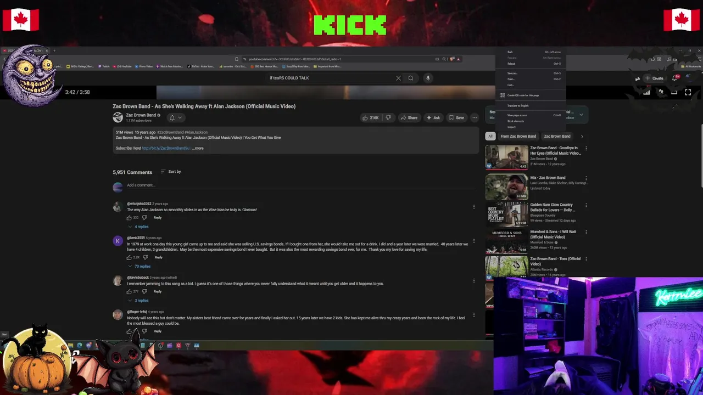
Task: Dislike the Zac Brown Band video
Action: coord(388,117)
